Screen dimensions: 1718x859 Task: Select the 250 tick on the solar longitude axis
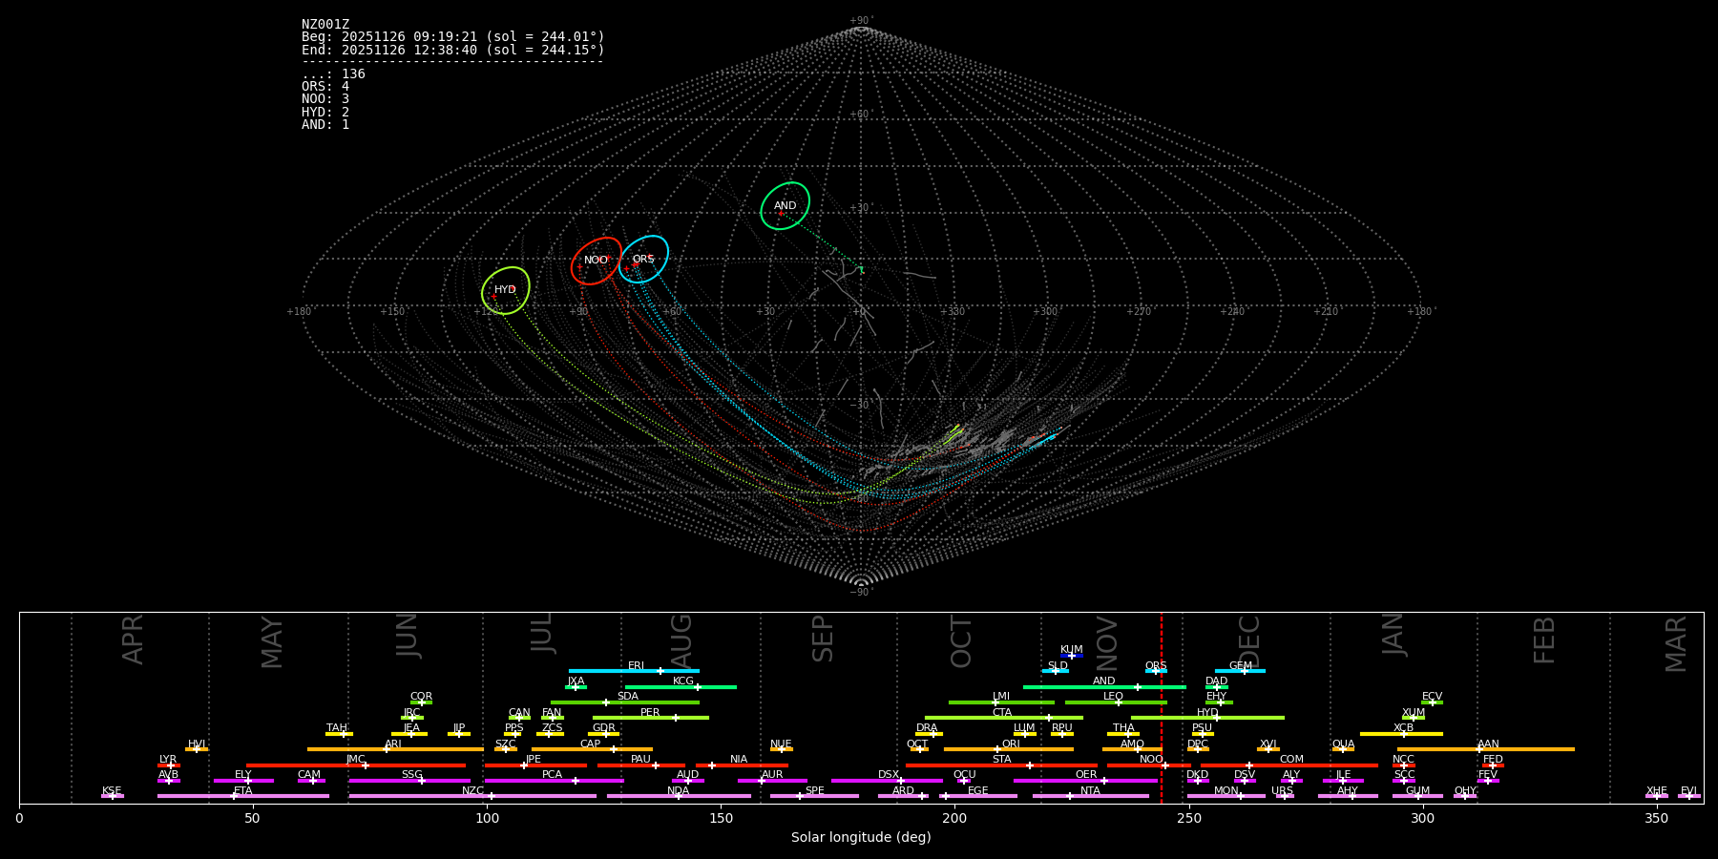pyautogui.click(x=1188, y=819)
